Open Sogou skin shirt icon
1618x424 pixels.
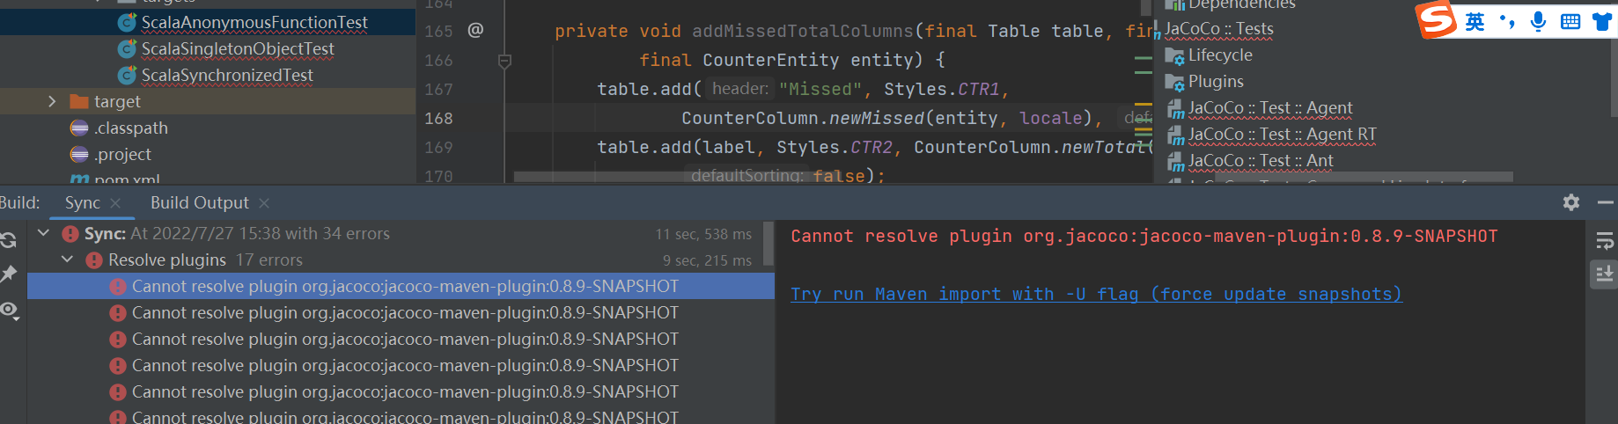[1602, 22]
